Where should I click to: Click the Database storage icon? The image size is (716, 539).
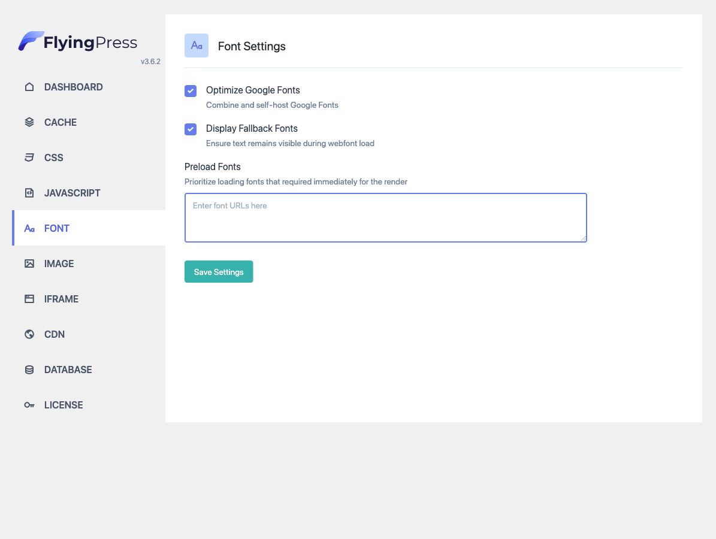pyautogui.click(x=29, y=370)
